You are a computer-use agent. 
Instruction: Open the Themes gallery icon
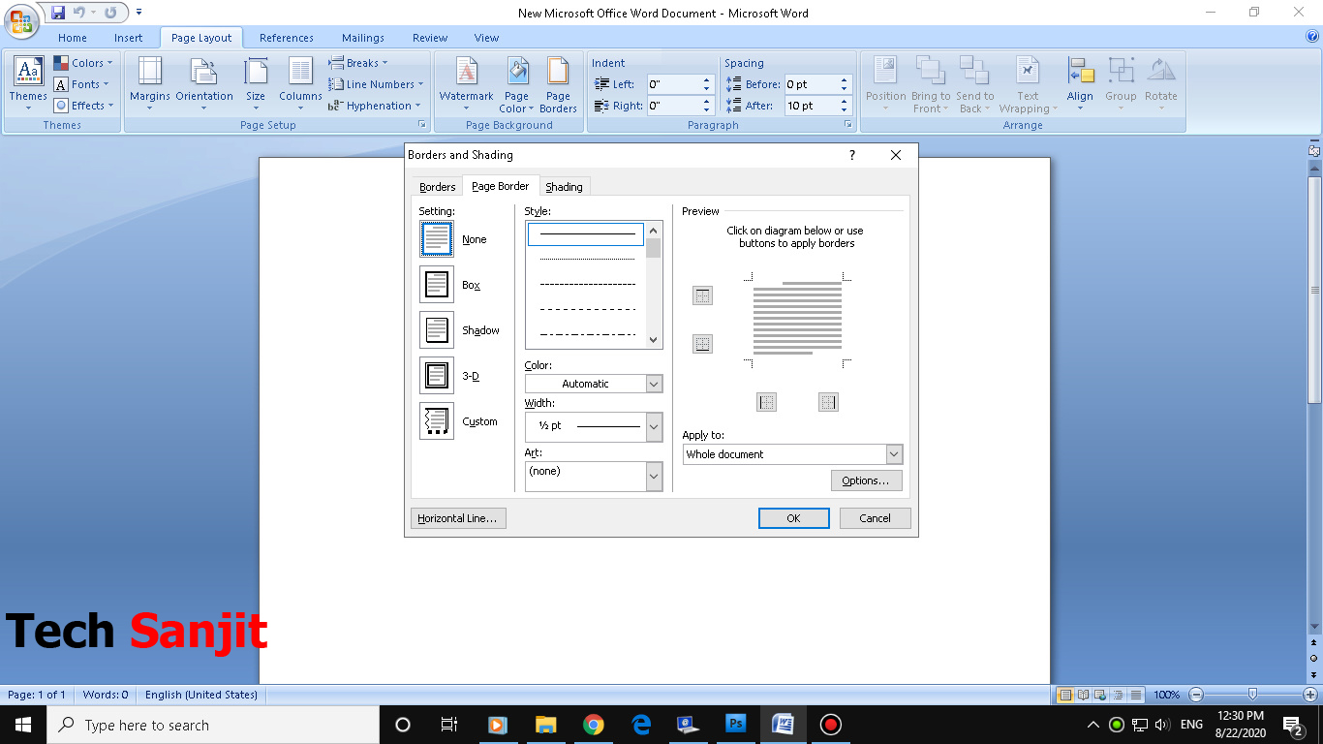coord(28,70)
